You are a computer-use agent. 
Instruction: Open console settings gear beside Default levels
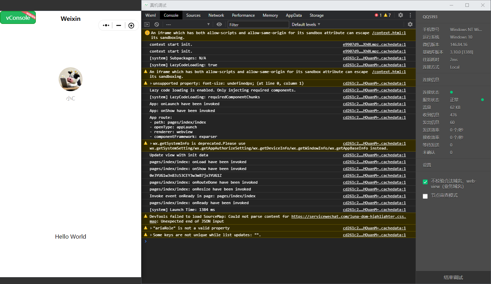[x=410, y=25]
